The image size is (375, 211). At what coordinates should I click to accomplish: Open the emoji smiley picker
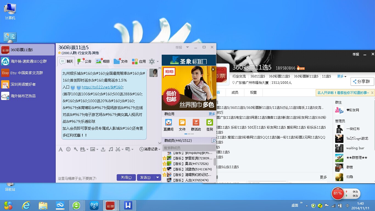pos(68,149)
